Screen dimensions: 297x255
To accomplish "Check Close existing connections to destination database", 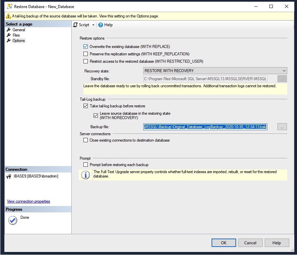I will coord(85,140).
